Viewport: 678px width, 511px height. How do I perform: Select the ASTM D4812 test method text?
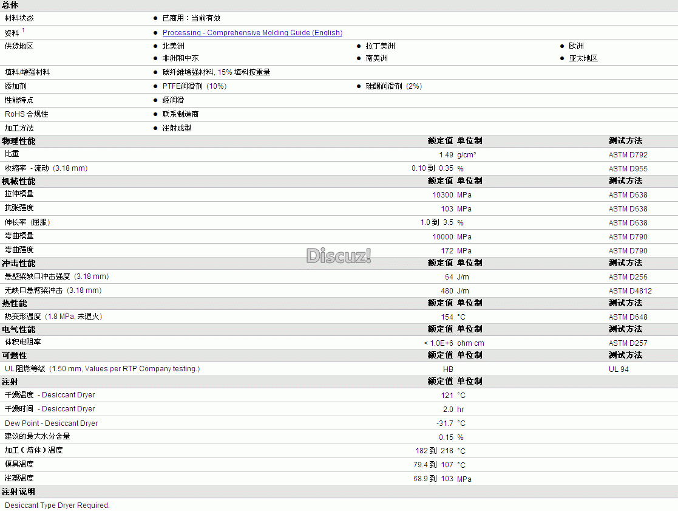[x=630, y=291]
